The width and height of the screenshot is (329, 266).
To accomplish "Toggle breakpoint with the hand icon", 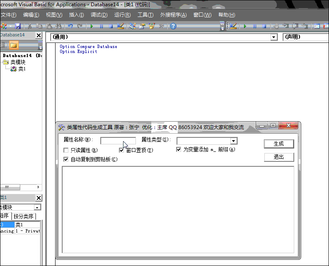I will click(276, 26).
